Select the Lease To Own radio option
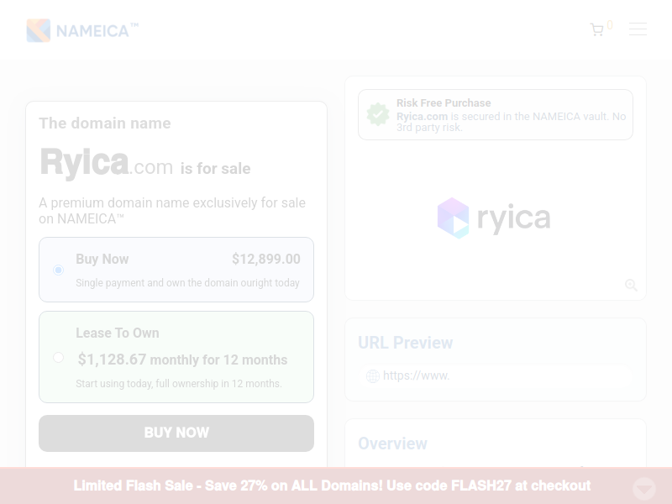The image size is (672, 504). [58, 358]
